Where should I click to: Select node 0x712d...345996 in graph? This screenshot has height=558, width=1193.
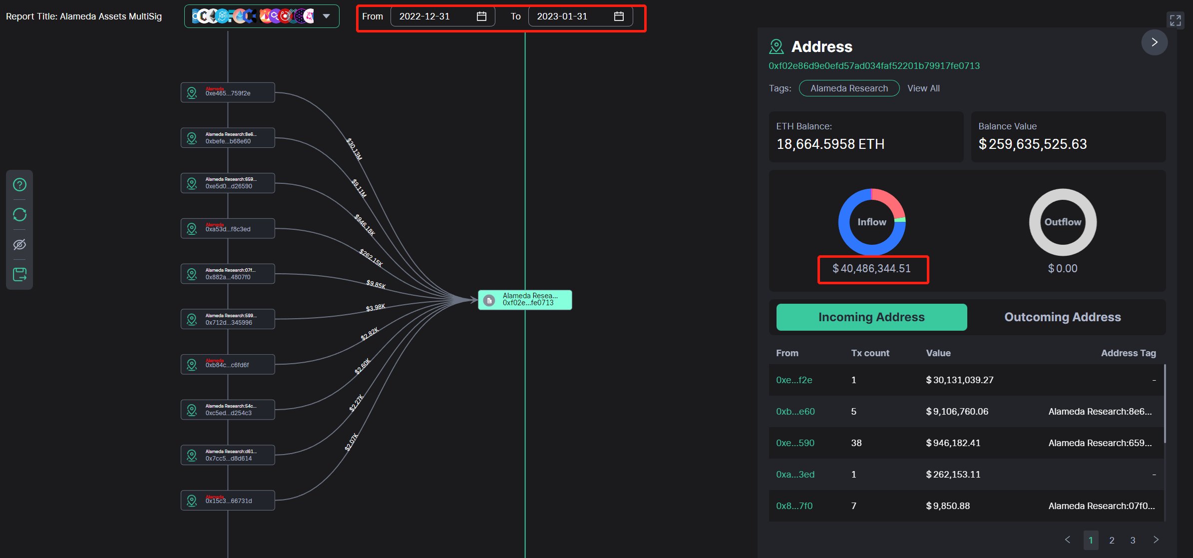(228, 319)
